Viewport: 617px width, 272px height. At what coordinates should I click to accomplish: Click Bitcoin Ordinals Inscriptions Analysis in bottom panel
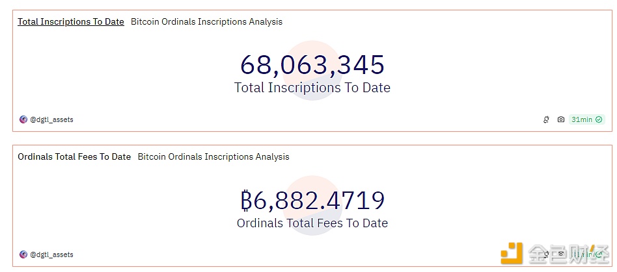(x=213, y=156)
